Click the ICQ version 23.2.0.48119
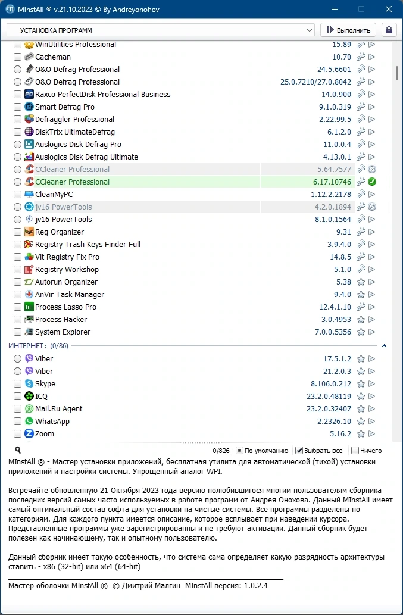The width and height of the screenshot is (403, 615). click(329, 396)
